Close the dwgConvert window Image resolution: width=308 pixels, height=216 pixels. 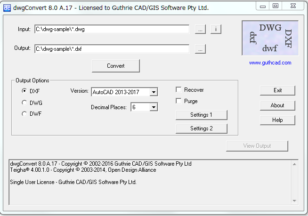coord(293,6)
